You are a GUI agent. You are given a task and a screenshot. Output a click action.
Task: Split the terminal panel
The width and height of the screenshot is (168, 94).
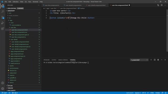click(155, 60)
